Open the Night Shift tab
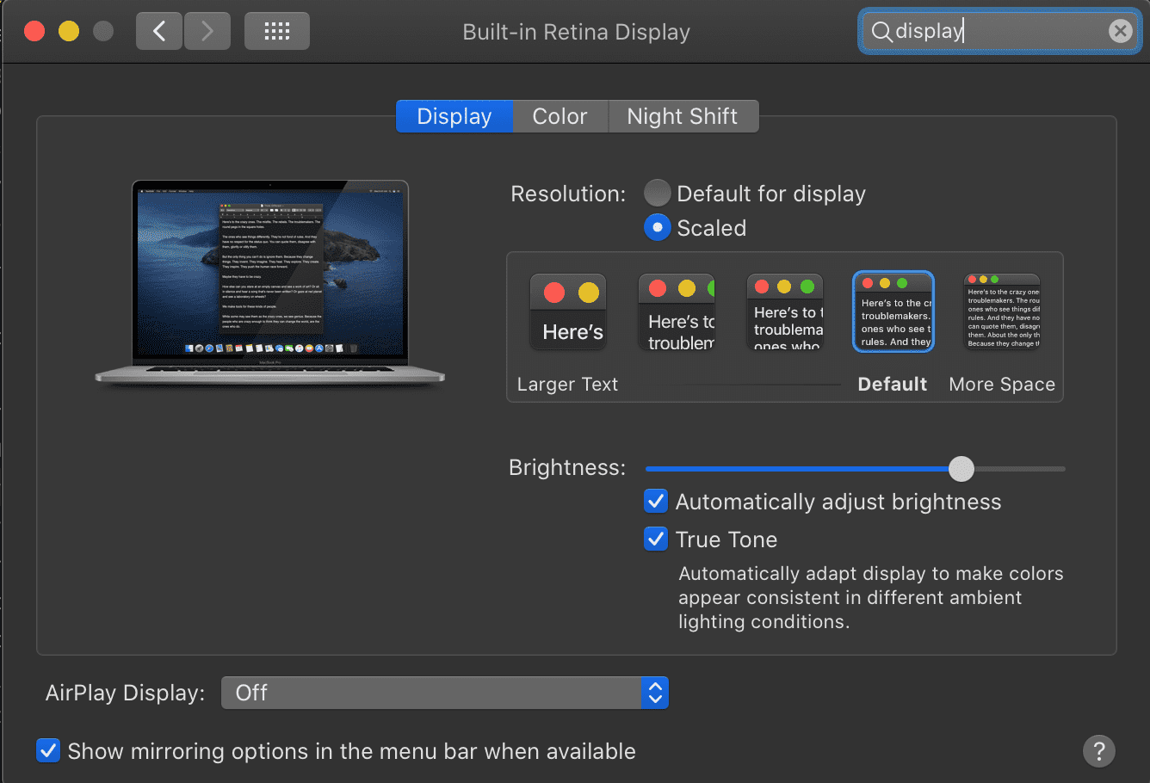The width and height of the screenshot is (1150, 783). coord(683,116)
